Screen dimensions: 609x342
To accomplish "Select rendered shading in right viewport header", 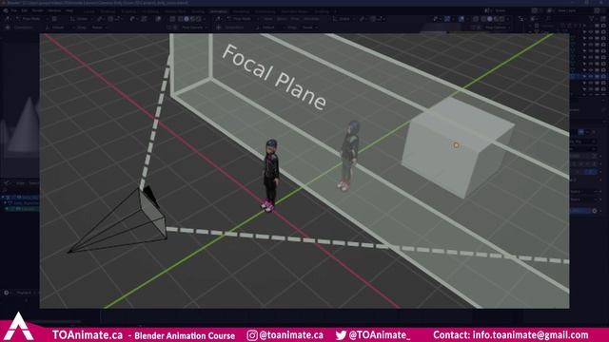I will click(502, 19).
